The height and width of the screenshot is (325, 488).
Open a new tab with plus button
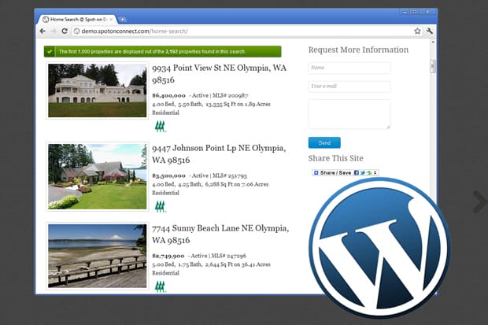coord(123,18)
